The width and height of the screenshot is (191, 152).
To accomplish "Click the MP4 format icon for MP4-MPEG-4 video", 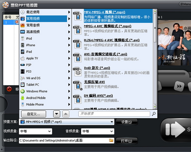I will (x=76, y=16).
